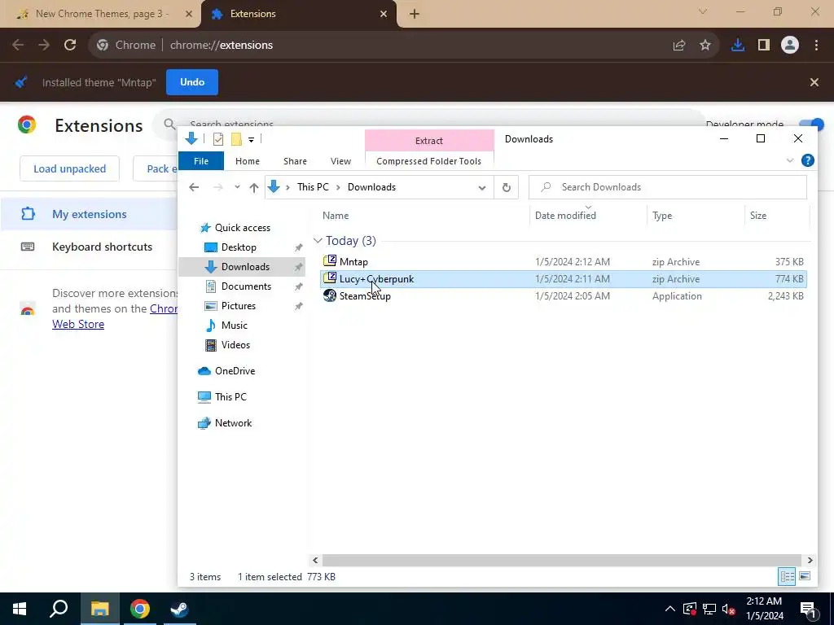Open This PC in navigation pane
Image resolution: width=834 pixels, height=625 pixels.
point(230,397)
